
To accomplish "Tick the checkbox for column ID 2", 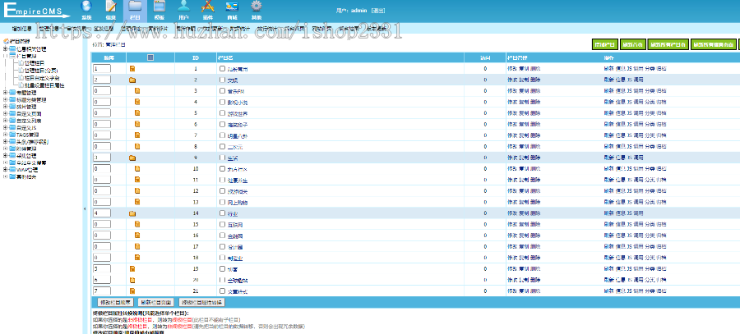I will tap(222, 80).
